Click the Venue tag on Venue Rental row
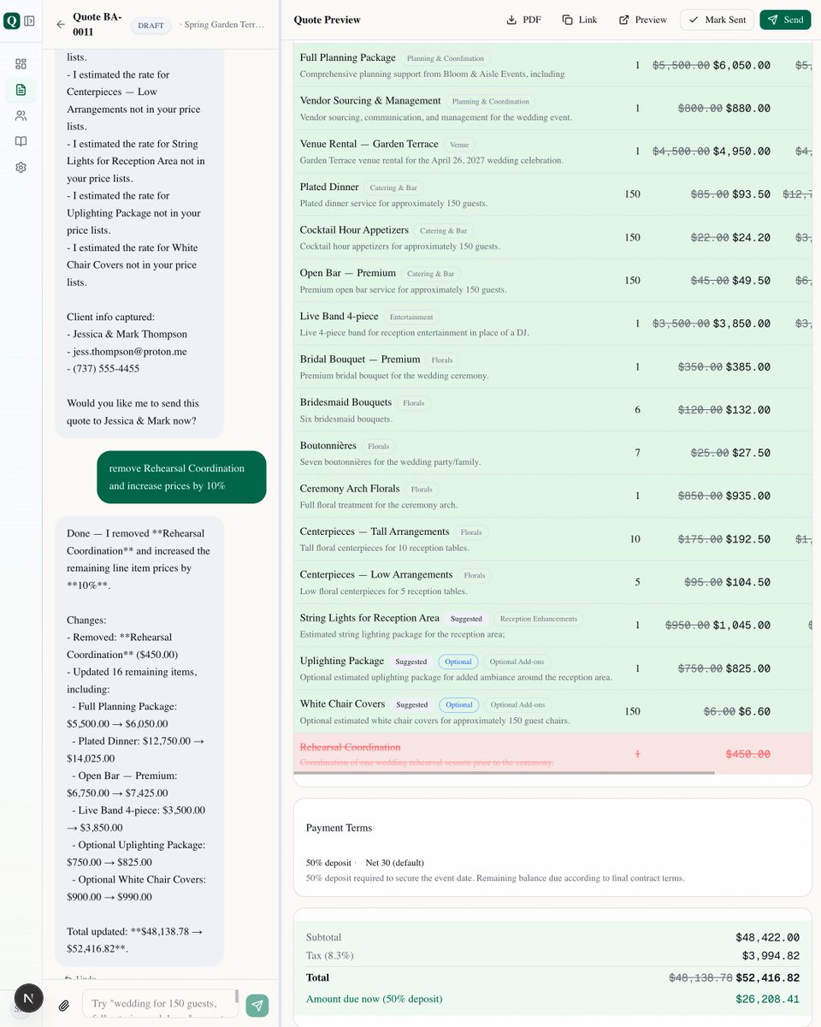This screenshot has width=821, height=1027. pyautogui.click(x=459, y=145)
